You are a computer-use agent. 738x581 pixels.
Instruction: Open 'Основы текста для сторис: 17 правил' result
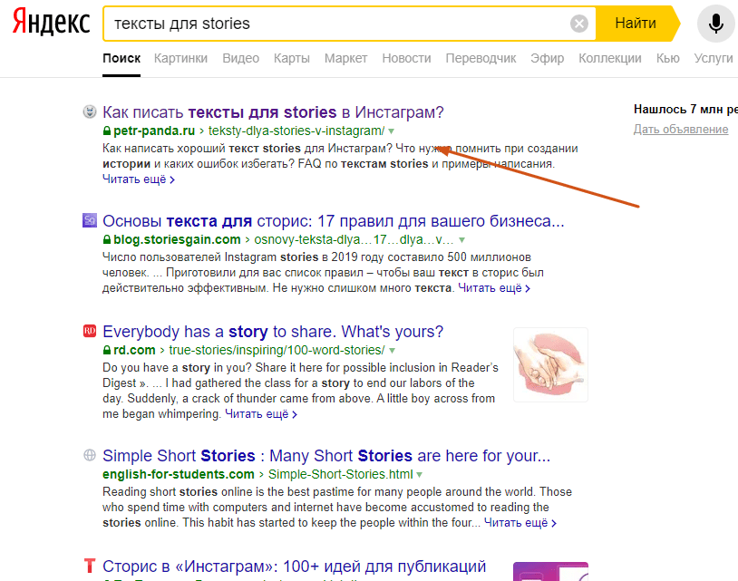[x=334, y=221]
